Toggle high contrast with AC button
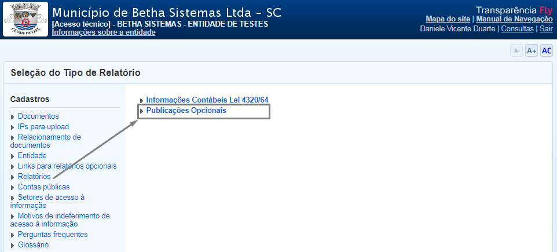Viewport: 557px width, 252px height. pyautogui.click(x=546, y=51)
